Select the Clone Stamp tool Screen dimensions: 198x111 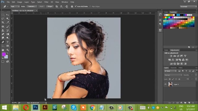click(3, 30)
